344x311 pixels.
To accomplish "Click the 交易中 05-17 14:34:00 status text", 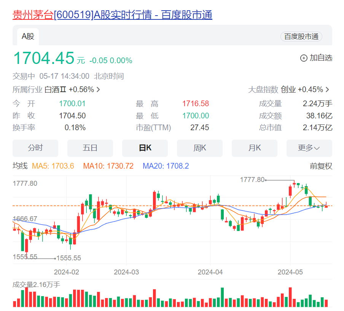I will point(51,77).
